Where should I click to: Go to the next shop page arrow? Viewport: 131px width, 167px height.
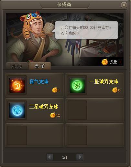(80, 157)
